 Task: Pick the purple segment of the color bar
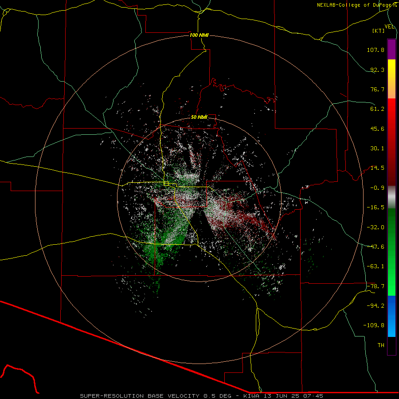(391, 49)
